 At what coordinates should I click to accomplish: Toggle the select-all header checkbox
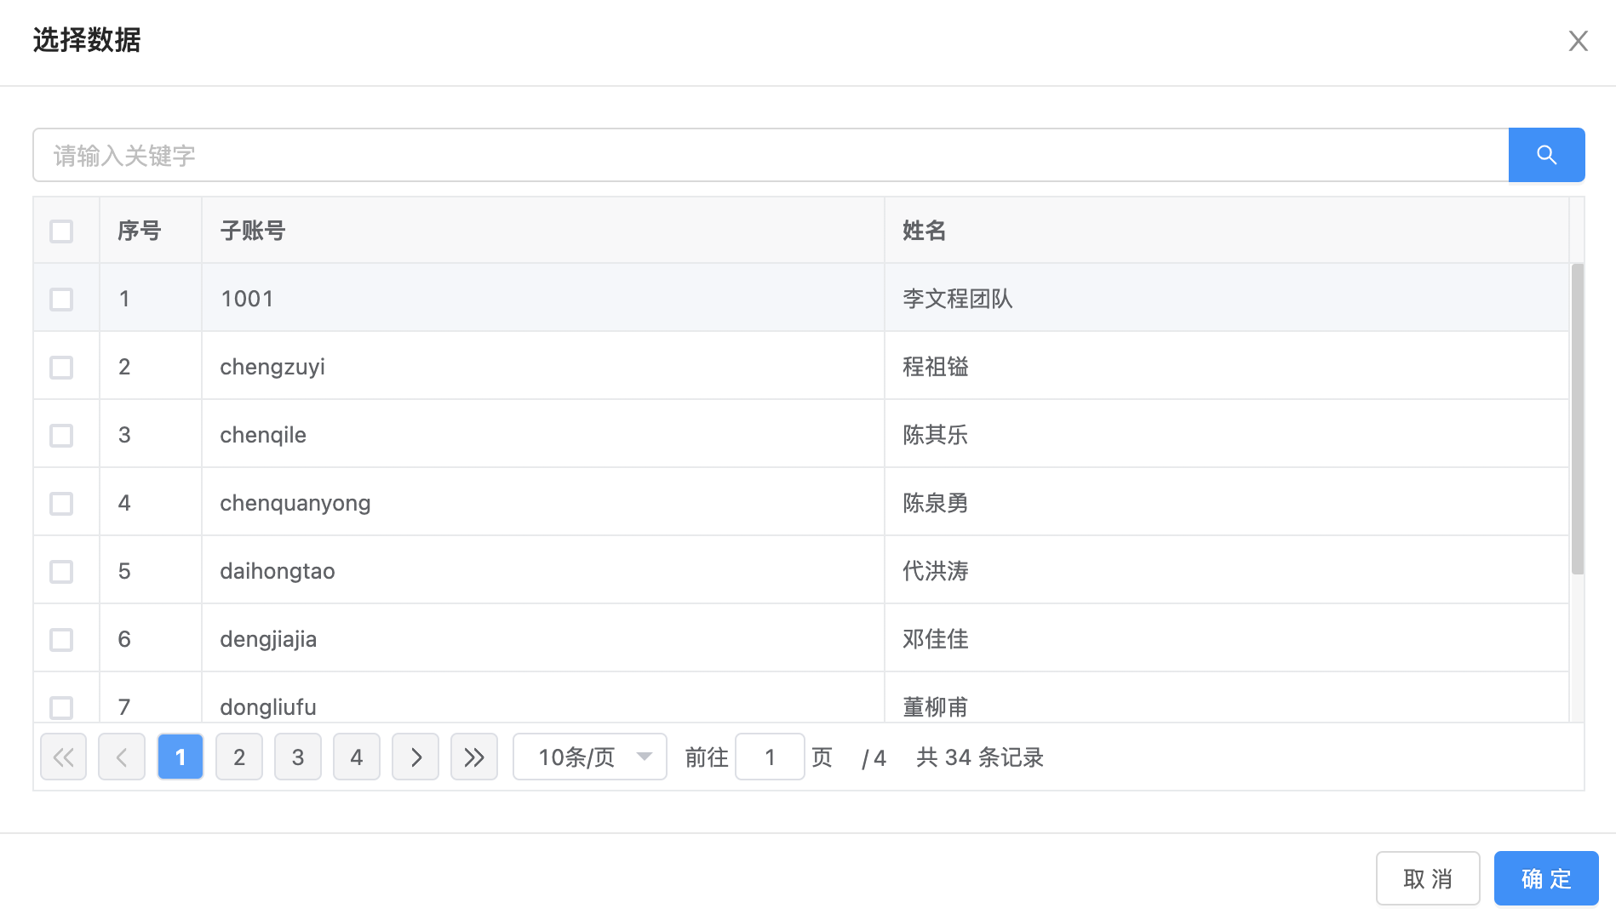pos(61,231)
